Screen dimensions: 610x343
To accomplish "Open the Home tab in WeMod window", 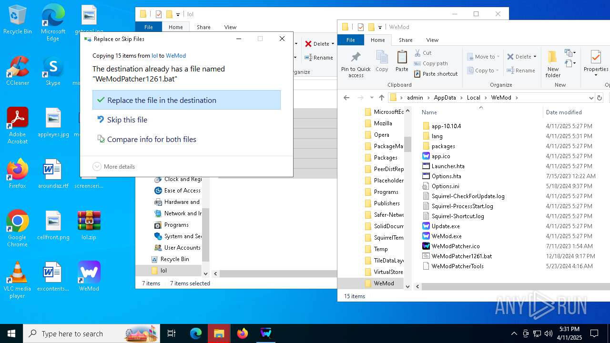I will 378,40.
